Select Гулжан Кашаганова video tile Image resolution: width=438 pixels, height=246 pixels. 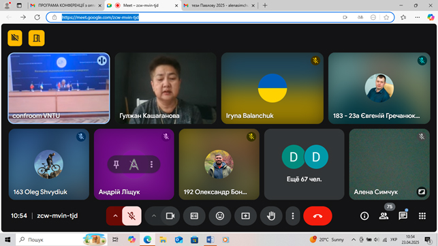tap(166, 88)
